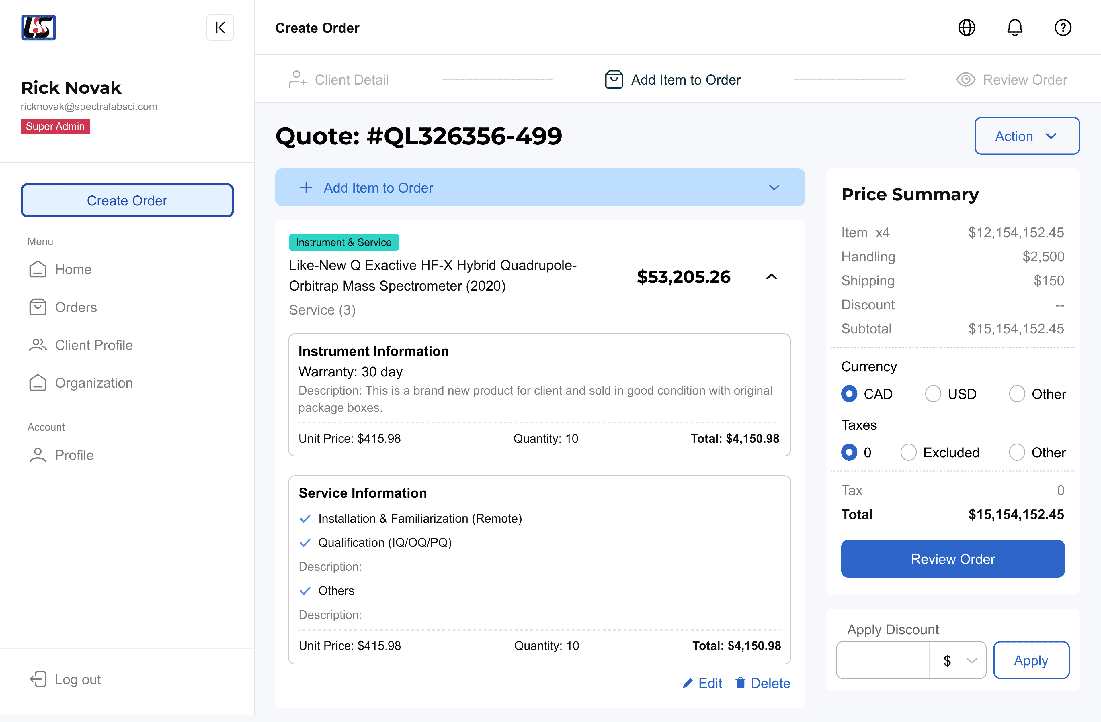Click the pencil Edit icon
Image resolution: width=1101 pixels, height=722 pixels.
[688, 683]
